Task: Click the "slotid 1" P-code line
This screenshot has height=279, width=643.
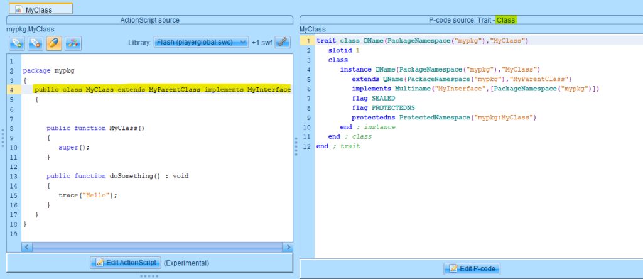Action: [x=343, y=50]
